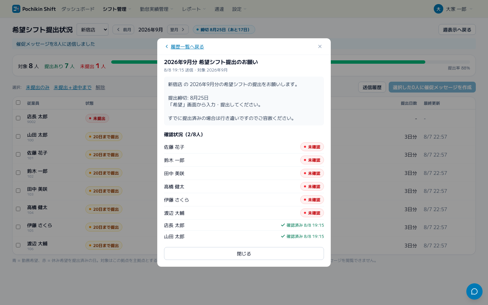488x305 pixels.
Task: Click the 希望シフト提出状況 page heading
Action: coord(42,30)
